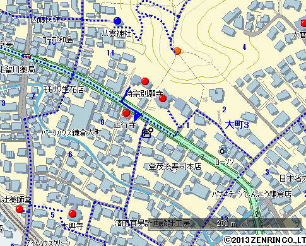
Task: Click the blue marker near 八雲神社
Action: tap(117, 21)
